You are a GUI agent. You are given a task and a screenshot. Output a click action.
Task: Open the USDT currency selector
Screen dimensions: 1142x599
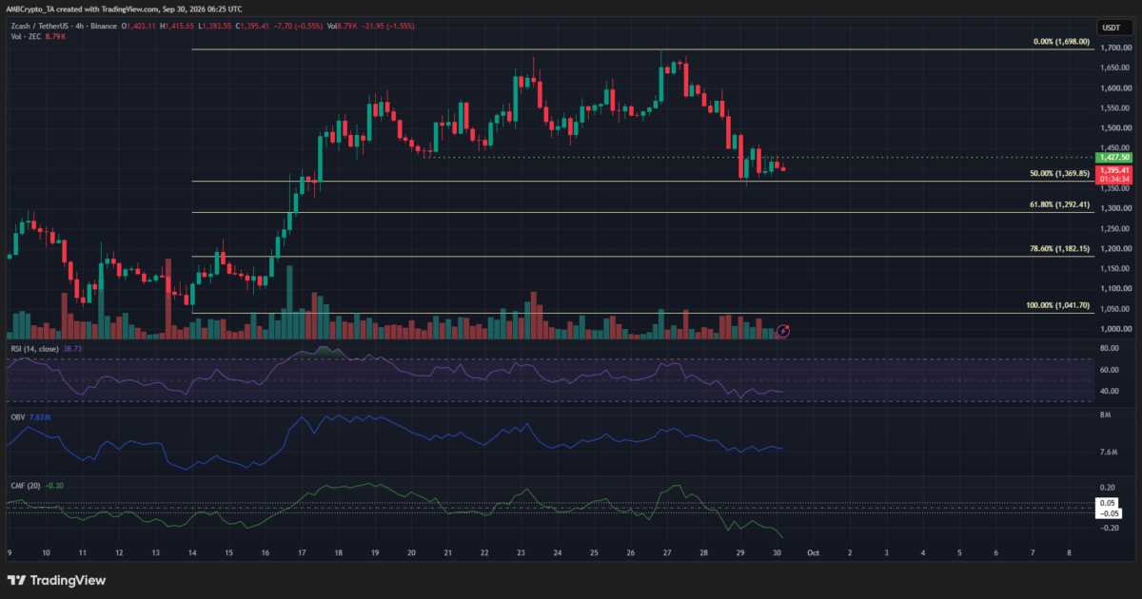coord(1111,29)
